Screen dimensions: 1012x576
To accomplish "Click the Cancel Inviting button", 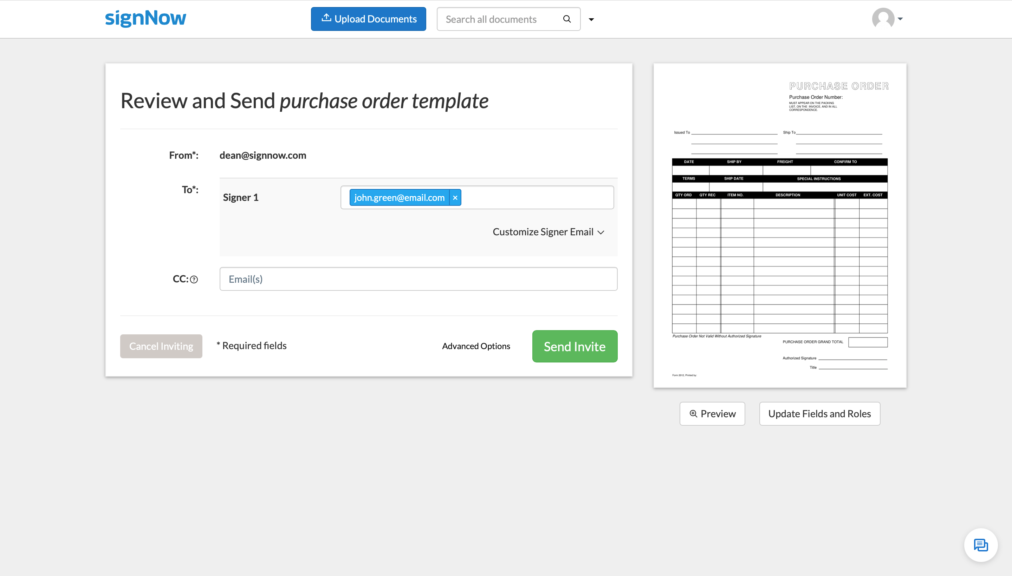I will (x=161, y=345).
